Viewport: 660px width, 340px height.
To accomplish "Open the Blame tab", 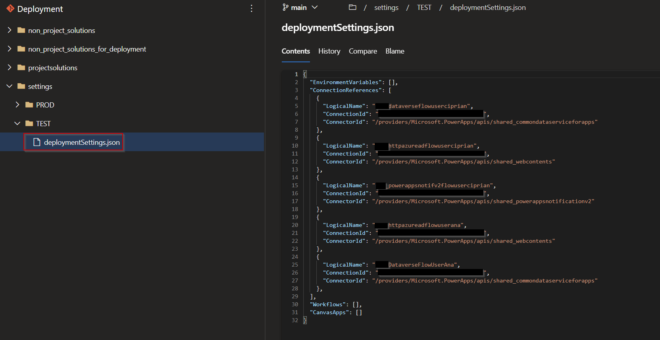I will pos(394,51).
